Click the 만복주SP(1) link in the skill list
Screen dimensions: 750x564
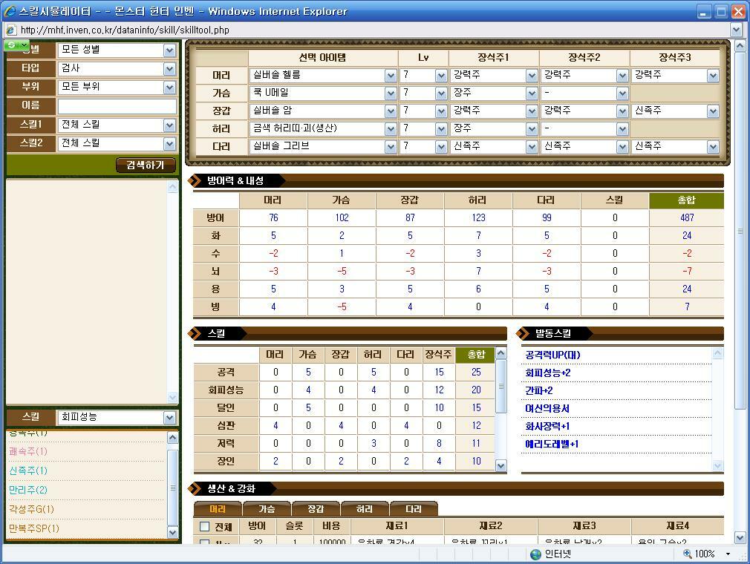(x=33, y=529)
